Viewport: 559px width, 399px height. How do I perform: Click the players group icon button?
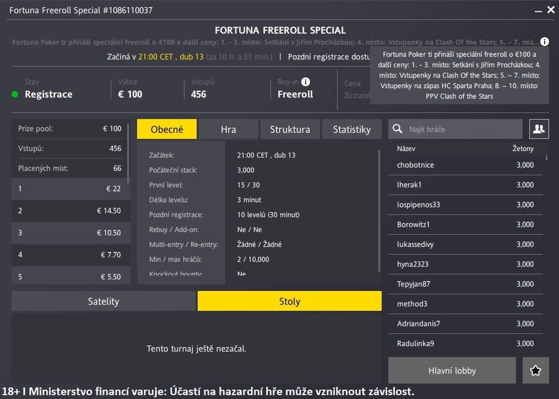[x=539, y=129]
